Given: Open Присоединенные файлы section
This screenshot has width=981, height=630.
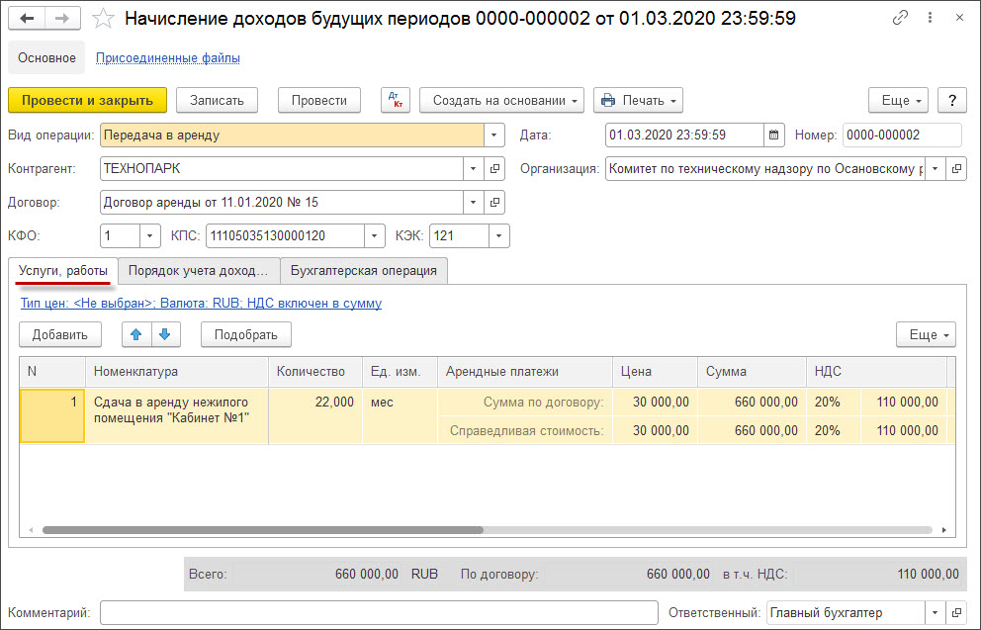Looking at the screenshot, I should (168, 58).
